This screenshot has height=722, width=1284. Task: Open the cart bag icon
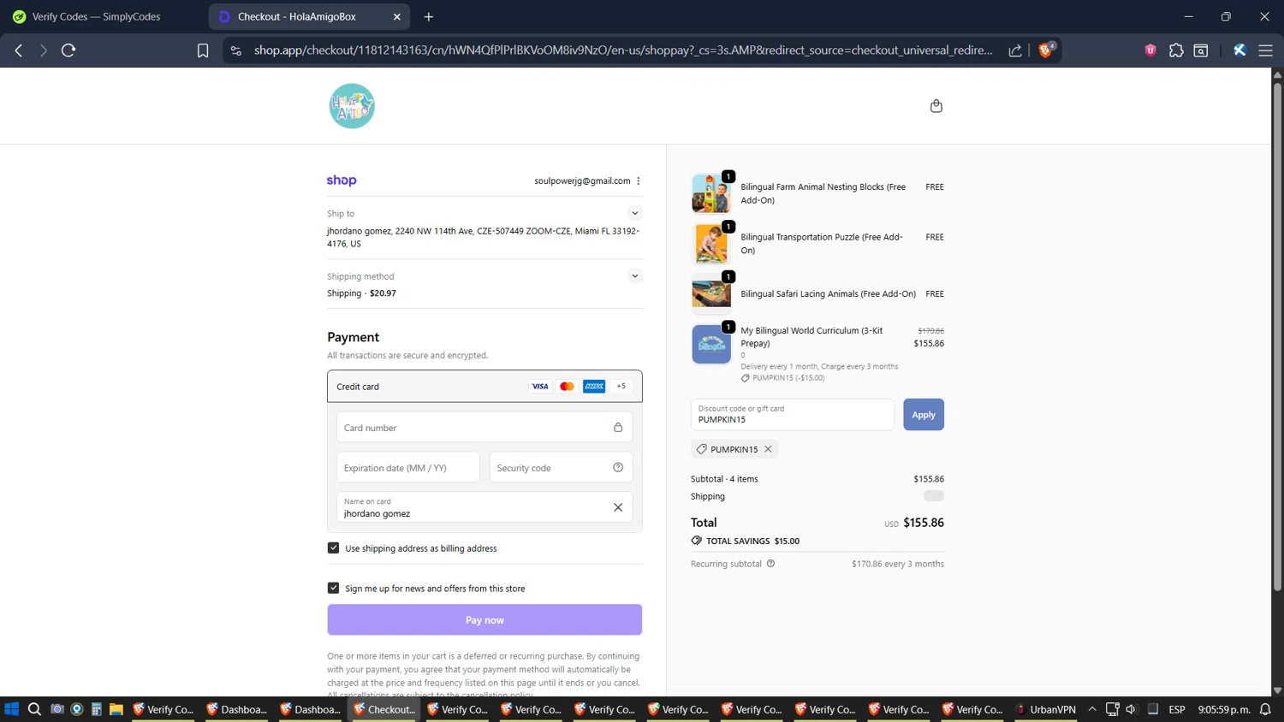[x=936, y=106]
